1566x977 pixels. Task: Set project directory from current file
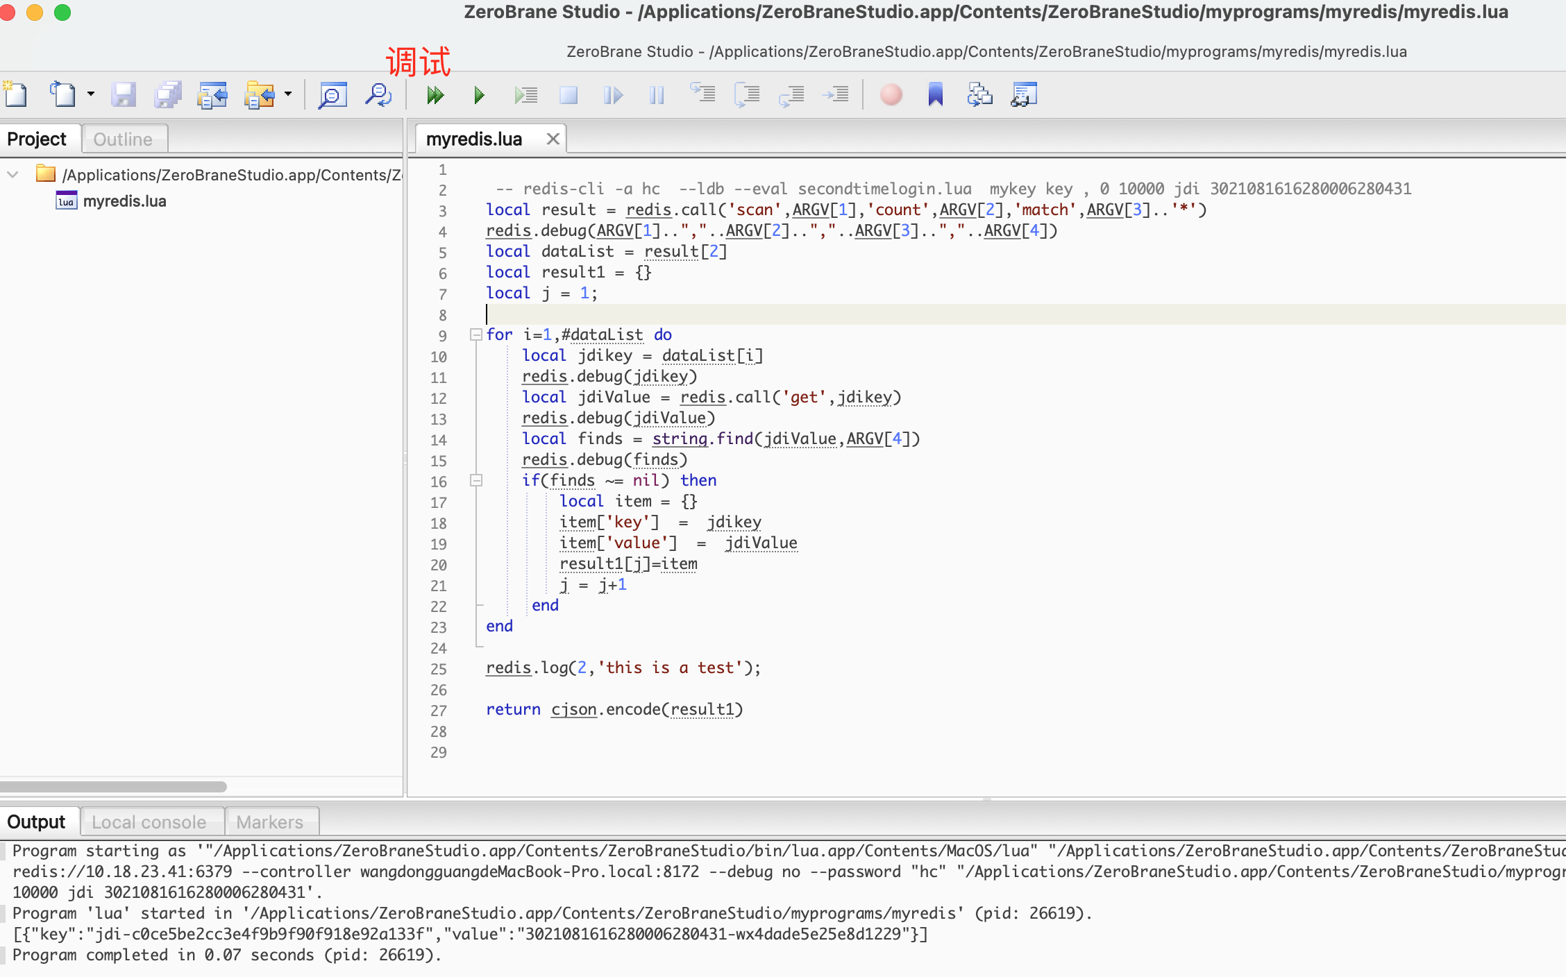[212, 94]
